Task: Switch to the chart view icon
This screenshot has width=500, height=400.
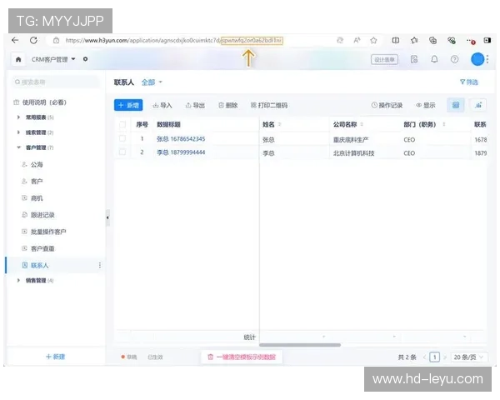Action: [x=478, y=105]
